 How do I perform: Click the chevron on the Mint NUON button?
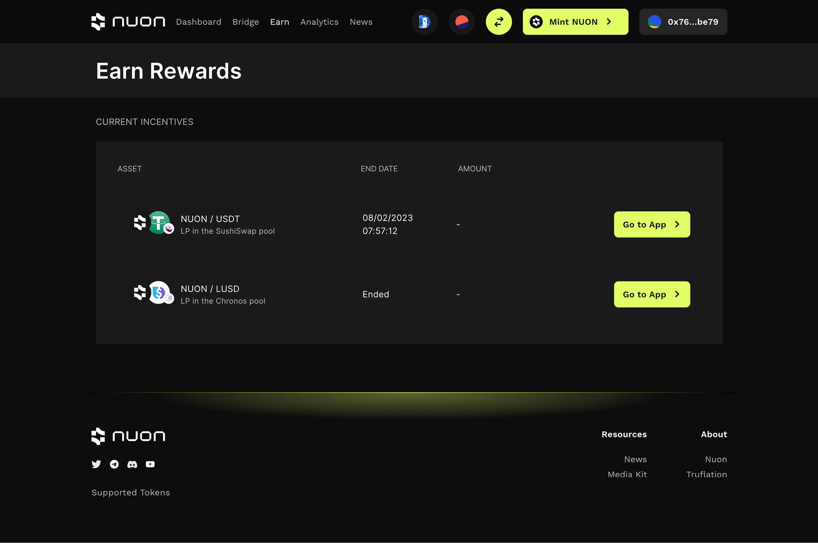pos(609,22)
